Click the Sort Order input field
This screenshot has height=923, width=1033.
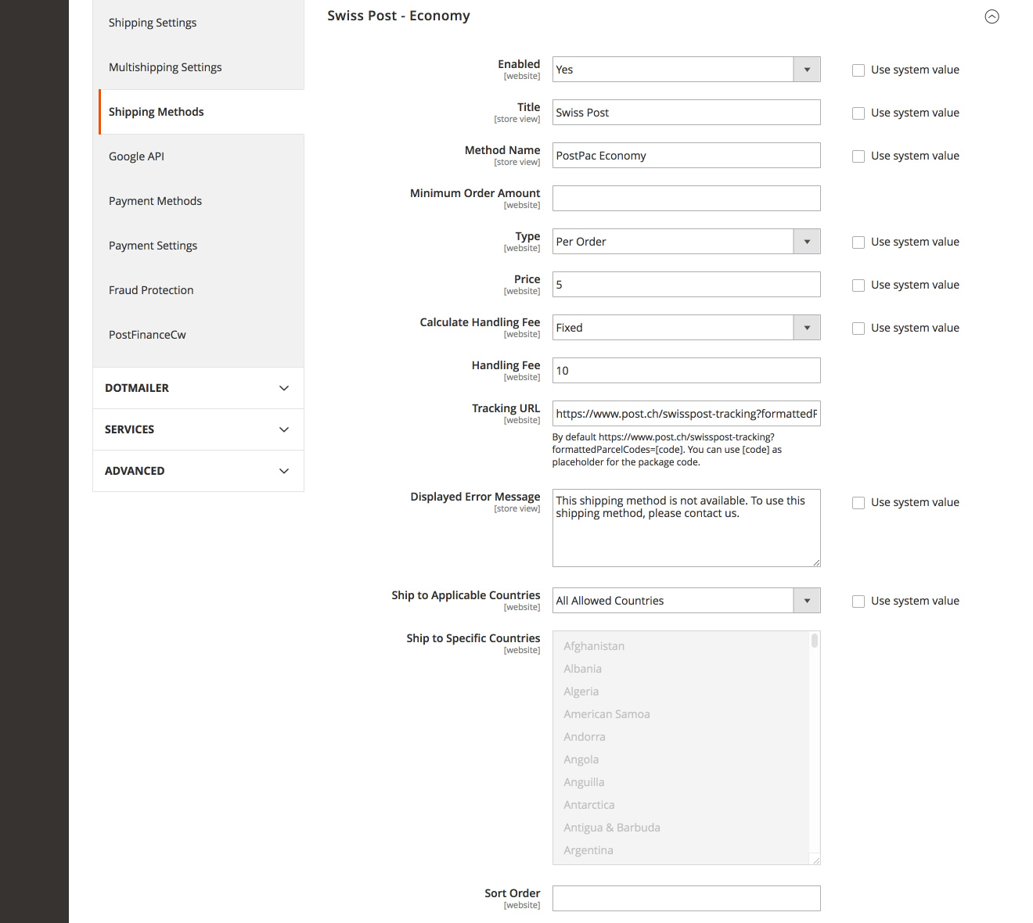coord(686,899)
